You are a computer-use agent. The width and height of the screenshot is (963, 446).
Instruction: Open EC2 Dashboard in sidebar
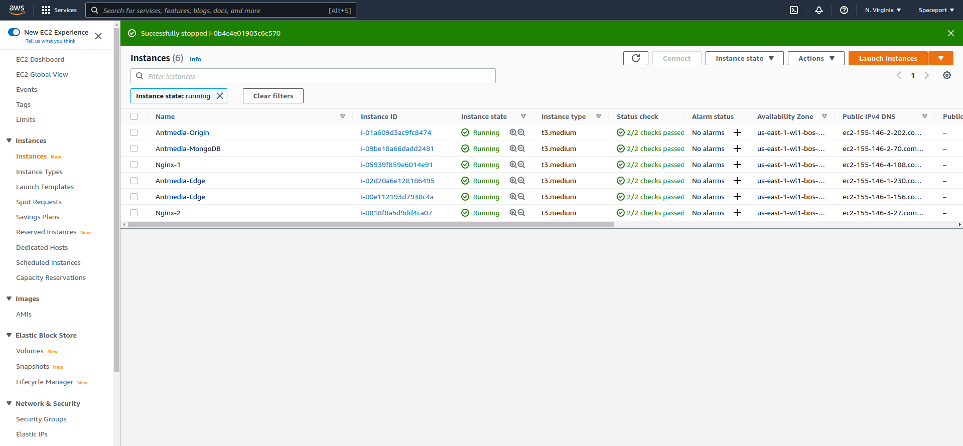(40, 59)
